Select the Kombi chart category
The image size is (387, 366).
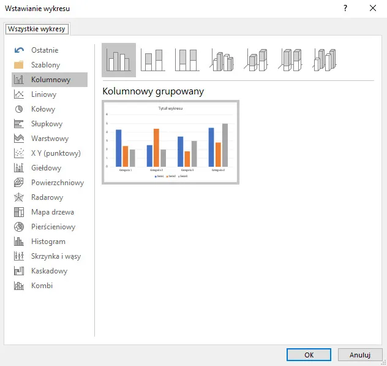(x=42, y=286)
